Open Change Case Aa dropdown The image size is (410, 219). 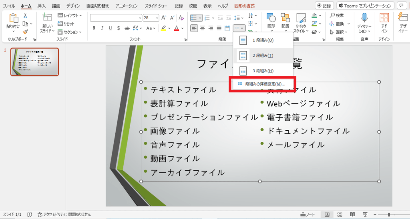(x=151, y=28)
